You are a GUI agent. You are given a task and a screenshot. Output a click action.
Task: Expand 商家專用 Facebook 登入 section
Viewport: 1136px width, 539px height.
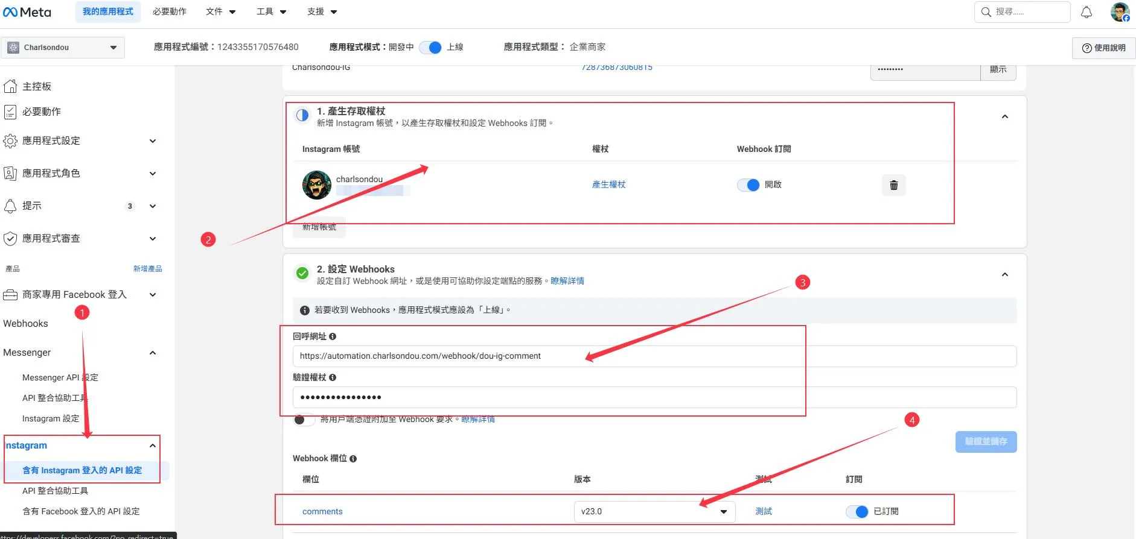click(153, 295)
